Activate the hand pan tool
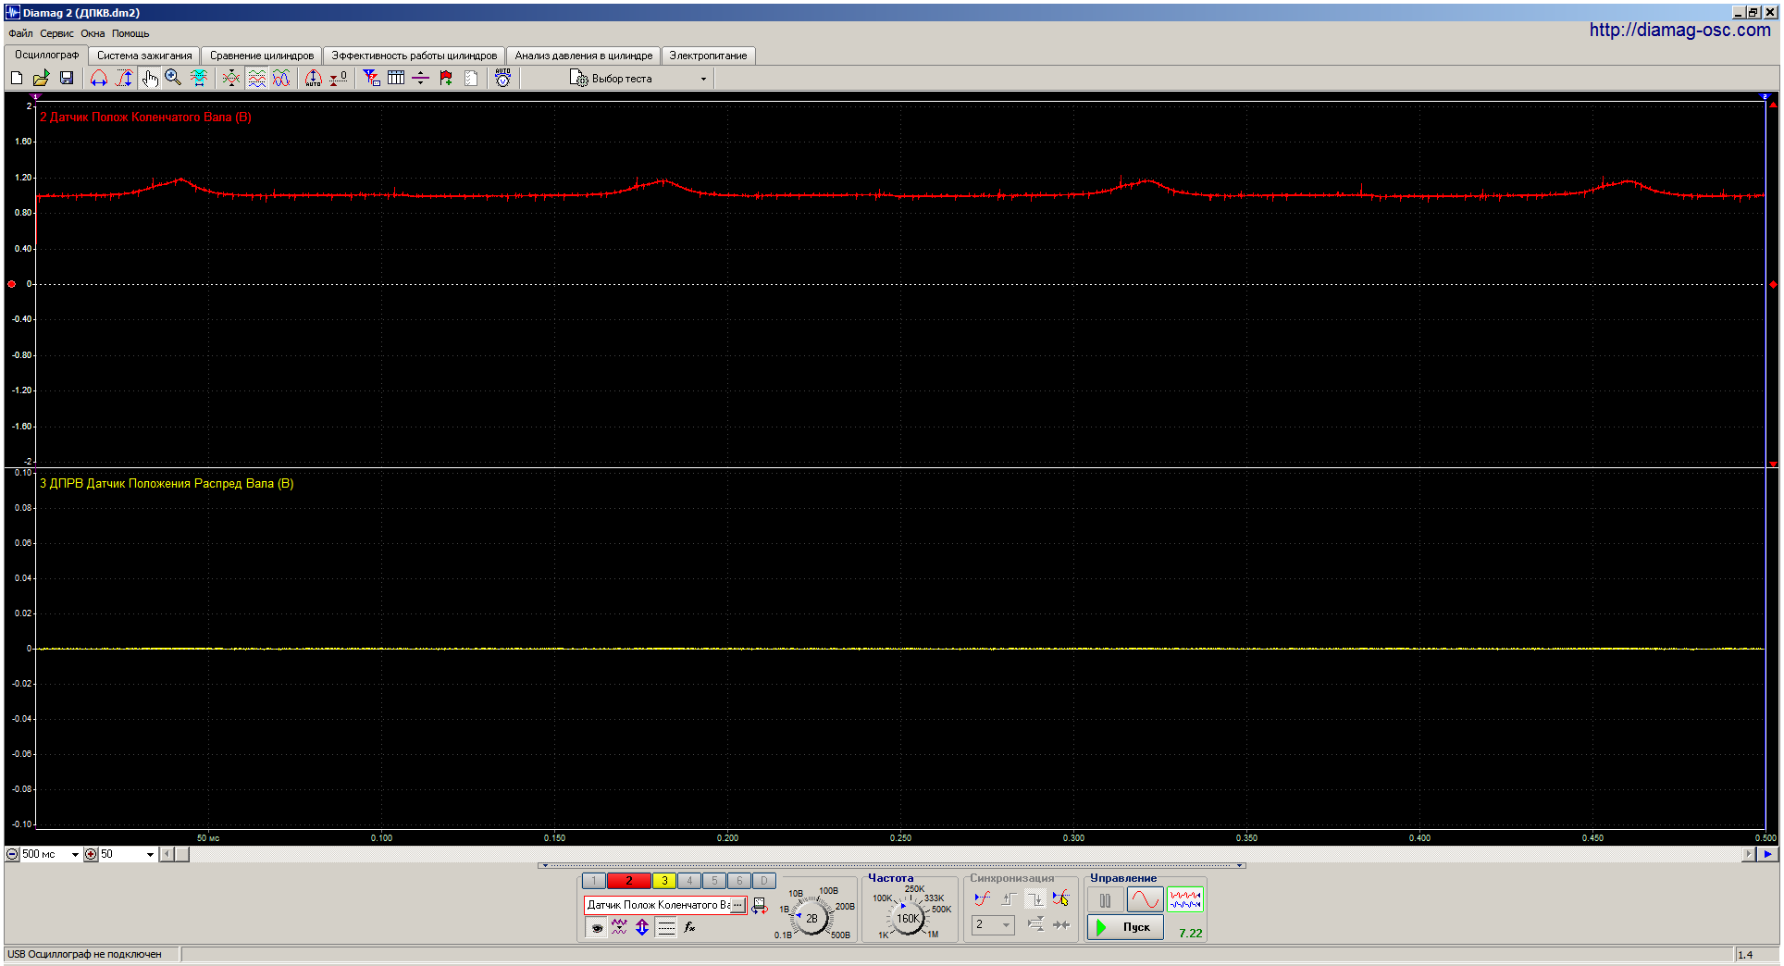This screenshot has height=966, width=1784. (x=149, y=79)
